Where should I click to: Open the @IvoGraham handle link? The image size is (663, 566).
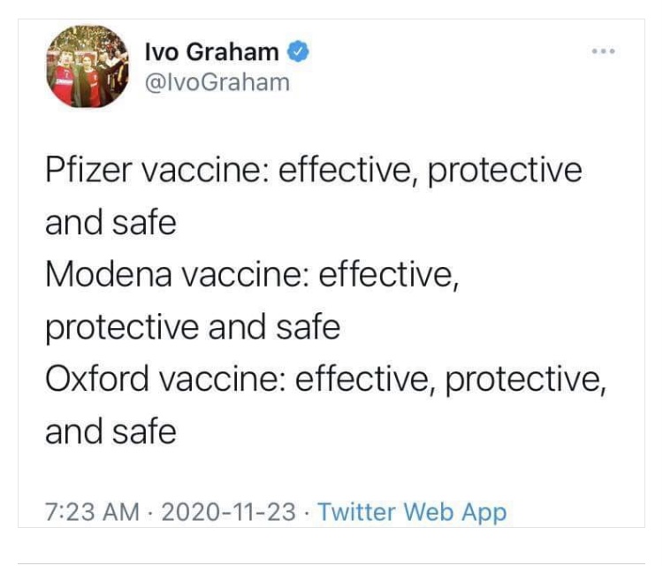[217, 82]
